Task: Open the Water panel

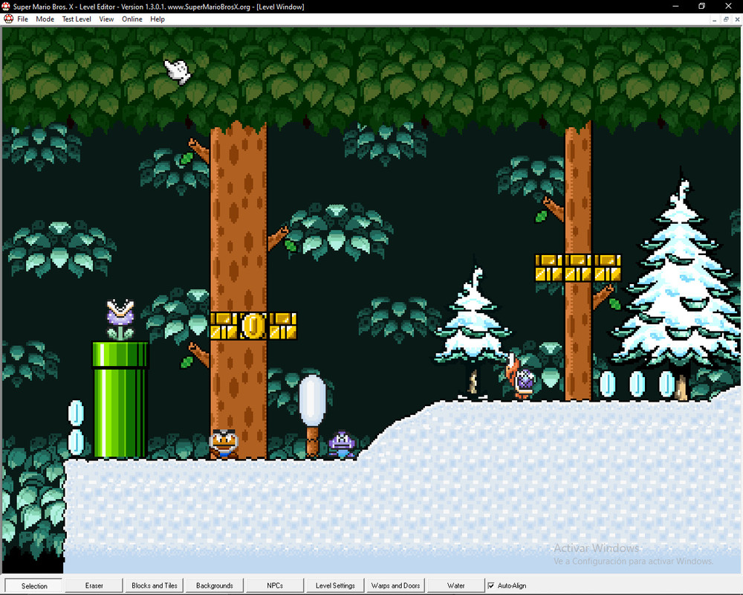Action: click(x=456, y=585)
